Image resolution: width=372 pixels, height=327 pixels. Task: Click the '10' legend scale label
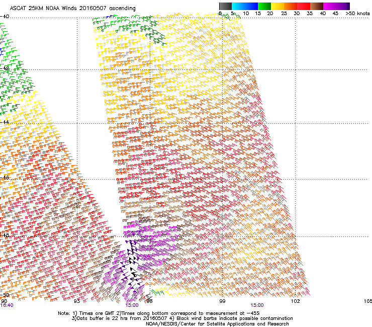point(246,14)
